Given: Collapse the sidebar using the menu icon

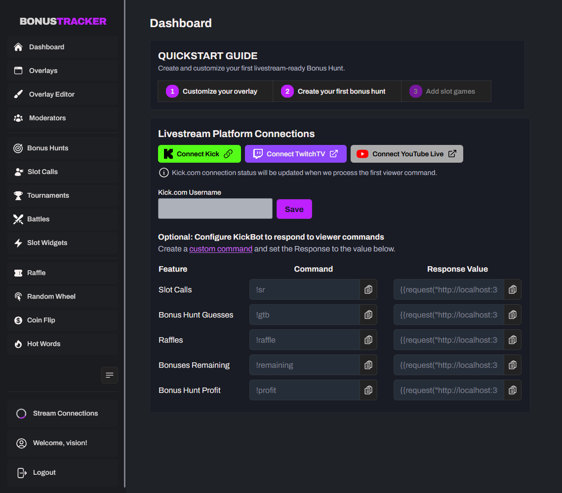Looking at the screenshot, I should (109, 375).
